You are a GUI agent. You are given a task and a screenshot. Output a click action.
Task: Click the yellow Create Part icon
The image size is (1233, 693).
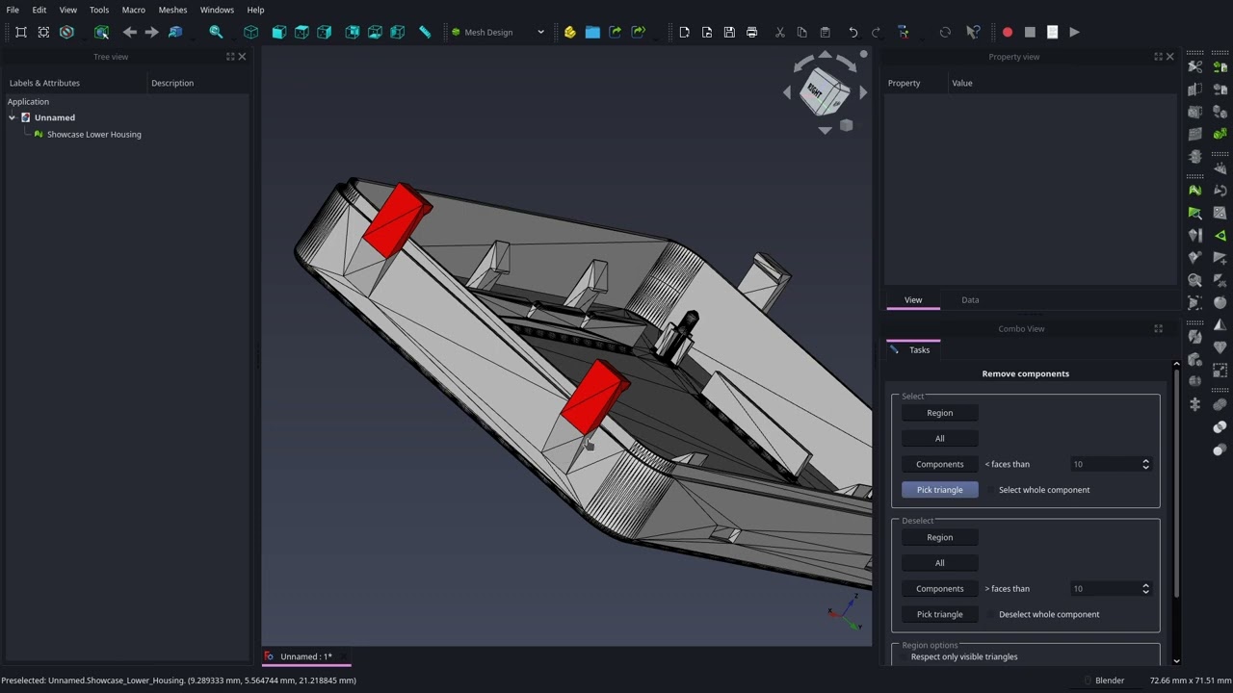click(569, 32)
